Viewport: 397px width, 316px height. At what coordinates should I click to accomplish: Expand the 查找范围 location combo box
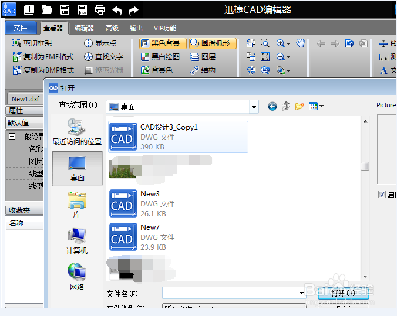254,107
